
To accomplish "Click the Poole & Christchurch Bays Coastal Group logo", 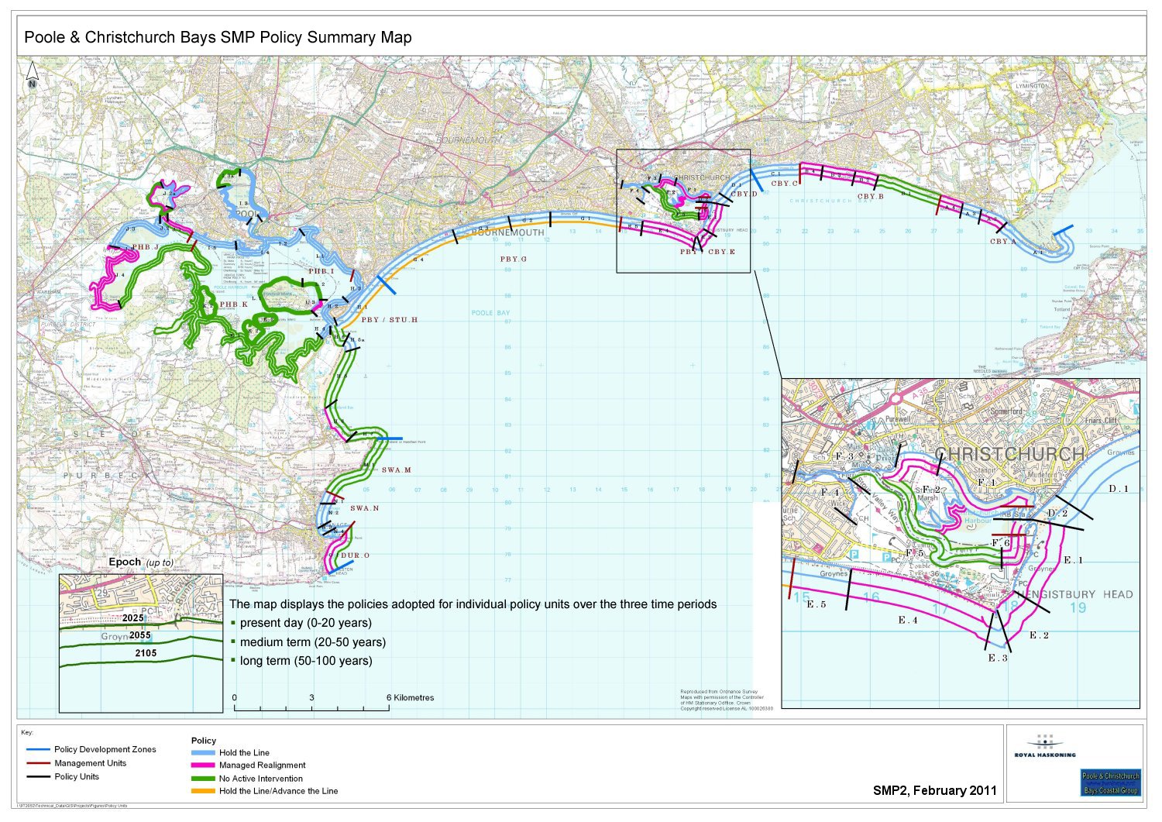I will [1111, 782].
